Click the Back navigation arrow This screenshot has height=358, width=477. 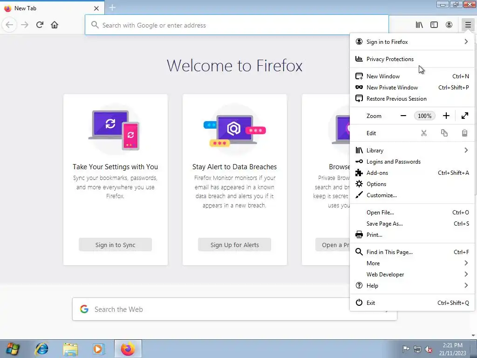[9, 25]
